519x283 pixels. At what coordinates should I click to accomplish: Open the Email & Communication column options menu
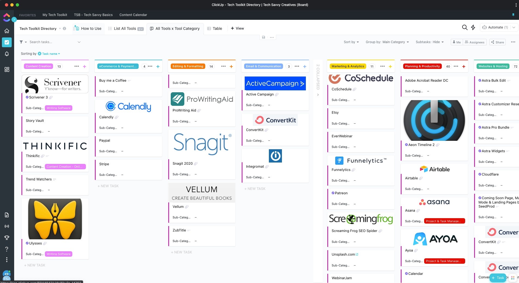tap(297, 66)
